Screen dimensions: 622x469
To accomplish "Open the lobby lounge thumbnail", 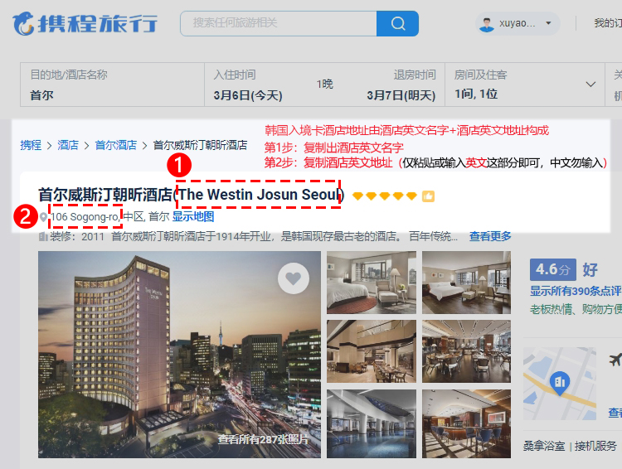I will pyautogui.click(x=372, y=351).
